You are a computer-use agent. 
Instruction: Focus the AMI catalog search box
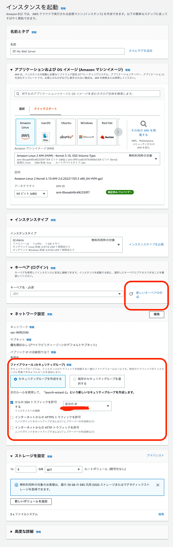tap(87, 94)
